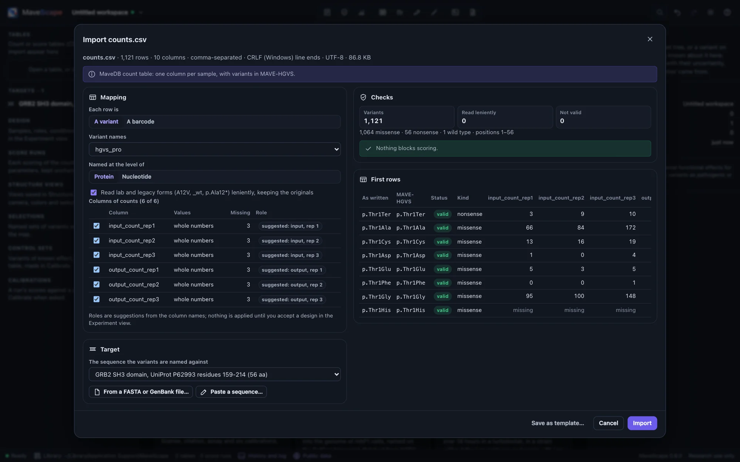
Task: Click the input_count_rep2 header in First rows
Action: point(561,198)
